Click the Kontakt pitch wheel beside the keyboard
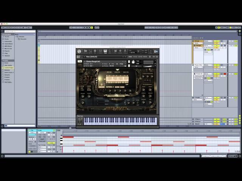The height and width of the screenshot is (181, 242). (x=79, y=120)
